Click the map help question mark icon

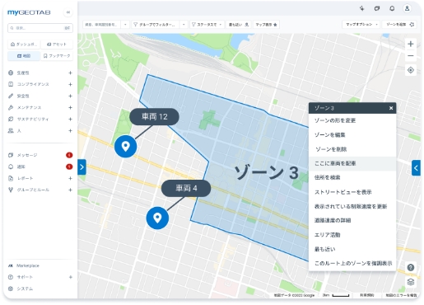pos(411,267)
